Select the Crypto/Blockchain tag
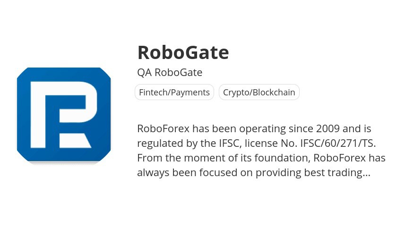Screen dimensions: 414x229 point(259,92)
